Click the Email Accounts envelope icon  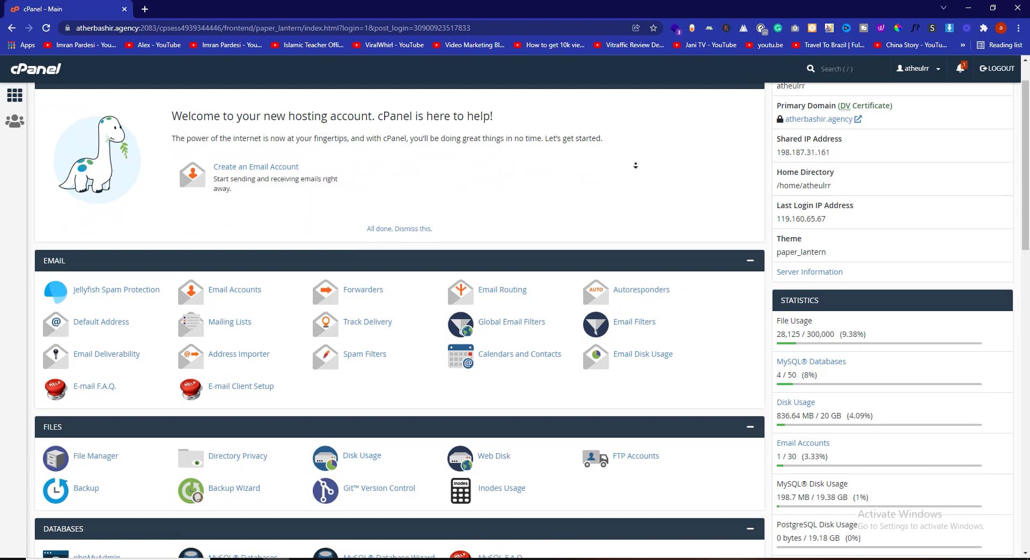(191, 292)
